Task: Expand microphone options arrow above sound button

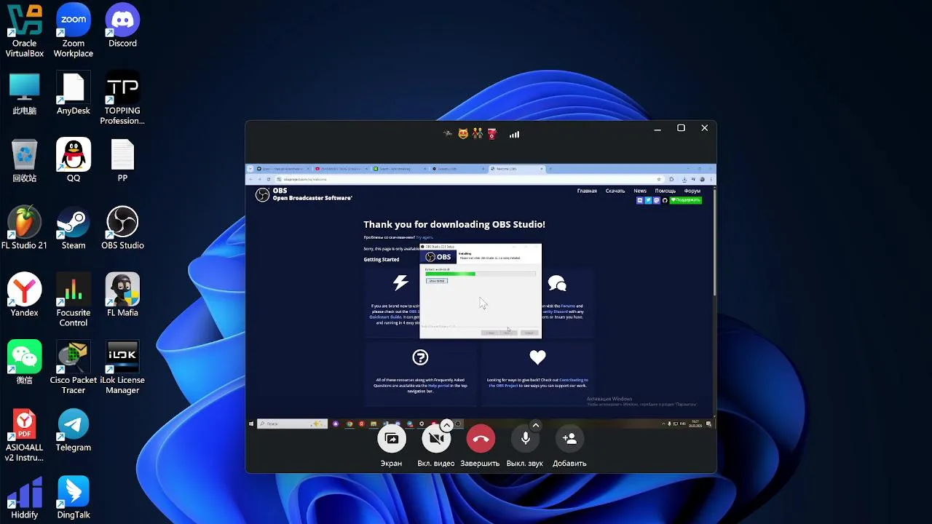Action: (x=536, y=425)
